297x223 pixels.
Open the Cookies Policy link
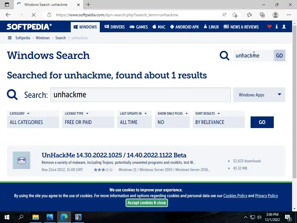(x=235, y=196)
